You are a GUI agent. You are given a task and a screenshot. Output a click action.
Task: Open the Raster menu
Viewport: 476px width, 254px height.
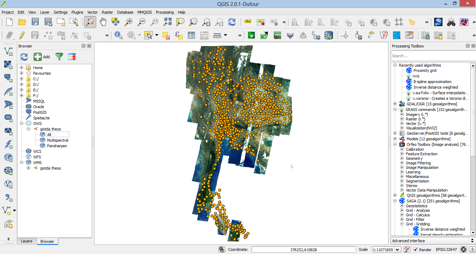107,12
